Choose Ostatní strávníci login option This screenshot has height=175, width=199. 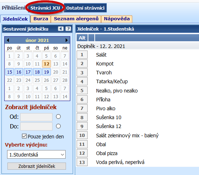click(x=85, y=8)
